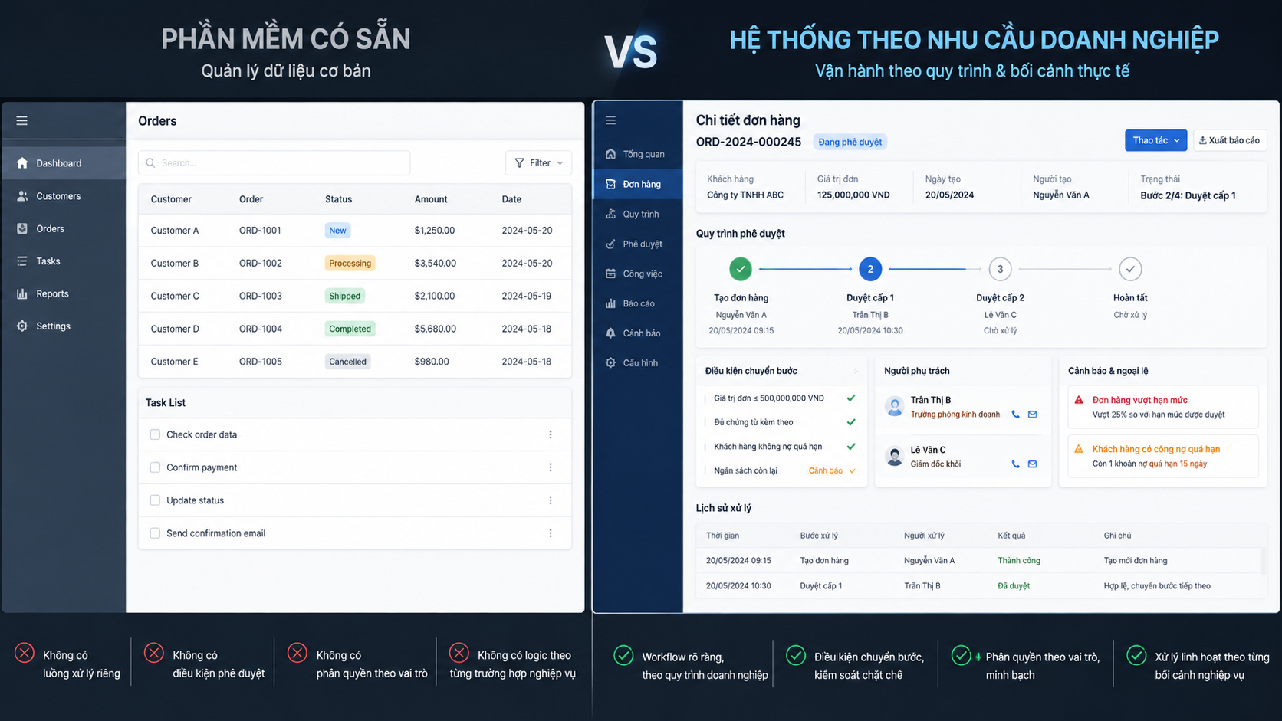
Task: Click the Đã duyệt result in history
Action: point(1014,586)
